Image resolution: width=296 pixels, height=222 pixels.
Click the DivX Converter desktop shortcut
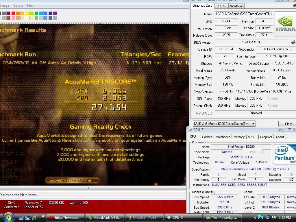11,205
